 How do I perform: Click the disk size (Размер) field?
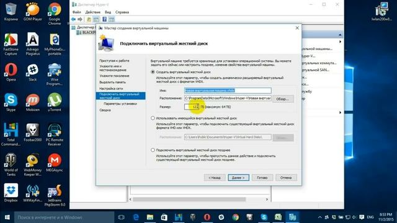[192, 107]
